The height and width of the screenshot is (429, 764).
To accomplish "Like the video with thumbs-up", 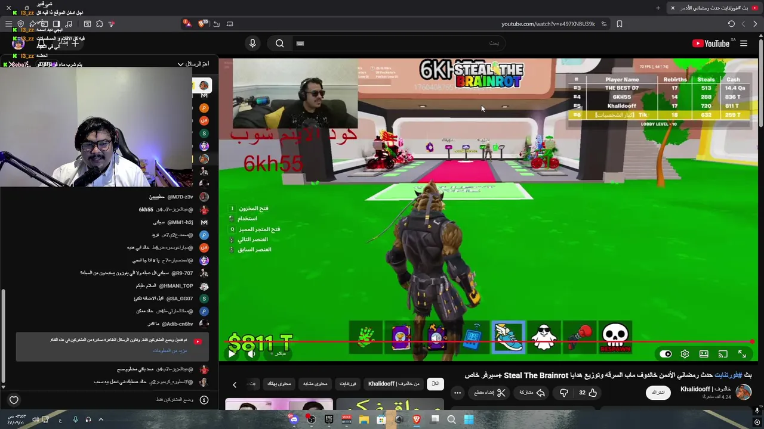I will 587,393.
